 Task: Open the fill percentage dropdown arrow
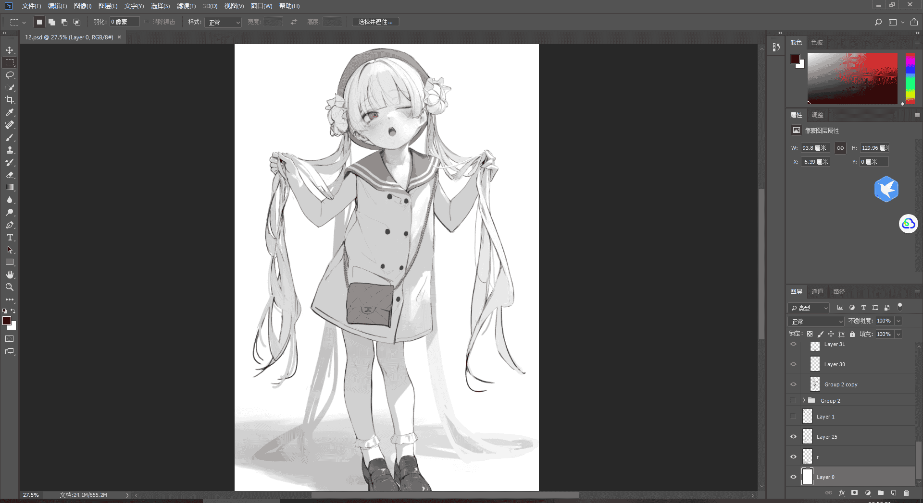pyautogui.click(x=898, y=334)
